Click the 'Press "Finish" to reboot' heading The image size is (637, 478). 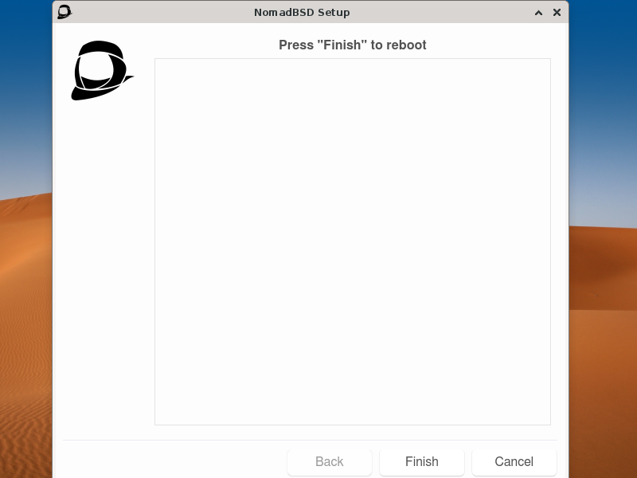coord(353,45)
